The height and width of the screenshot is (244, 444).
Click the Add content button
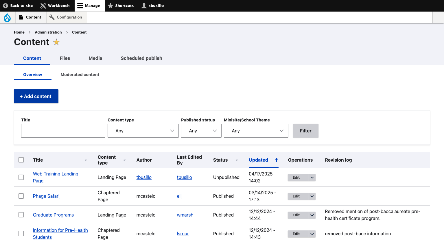point(36,96)
